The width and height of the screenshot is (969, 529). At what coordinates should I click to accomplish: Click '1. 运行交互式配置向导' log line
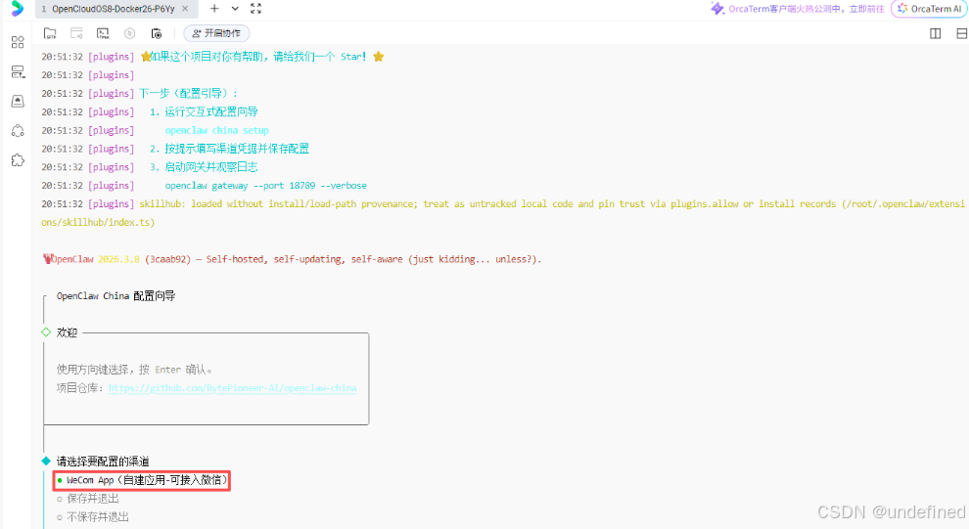pos(204,111)
